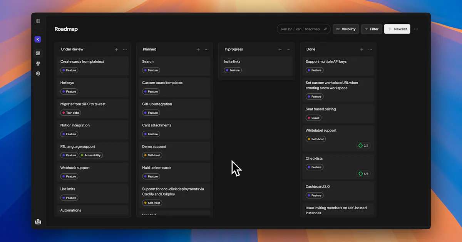Click the Under Review list title
462x242 pixels.
pyautogui.click(x=72, y=50)
